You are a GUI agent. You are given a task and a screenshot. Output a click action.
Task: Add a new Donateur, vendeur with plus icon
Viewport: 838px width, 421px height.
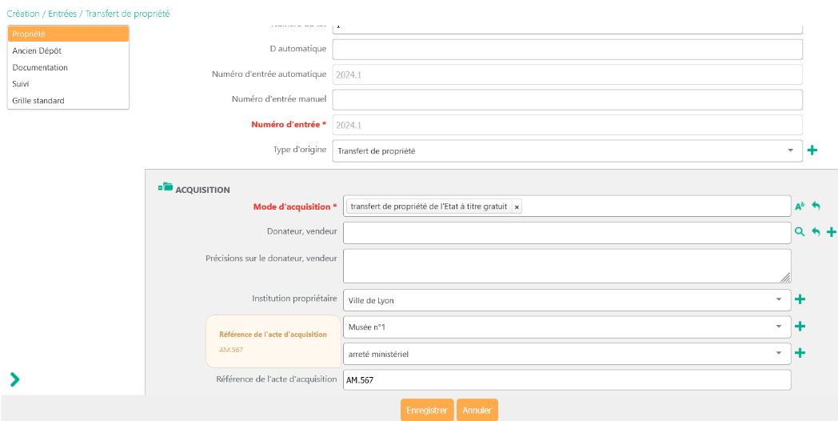pyautogui.click(x=832, y=232)
